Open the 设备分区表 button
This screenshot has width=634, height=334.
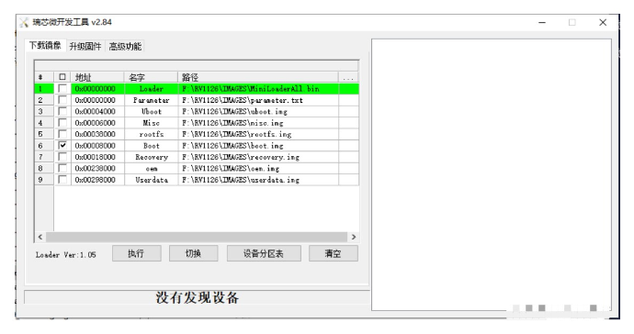pyautogui.click(x=264, y=253)
